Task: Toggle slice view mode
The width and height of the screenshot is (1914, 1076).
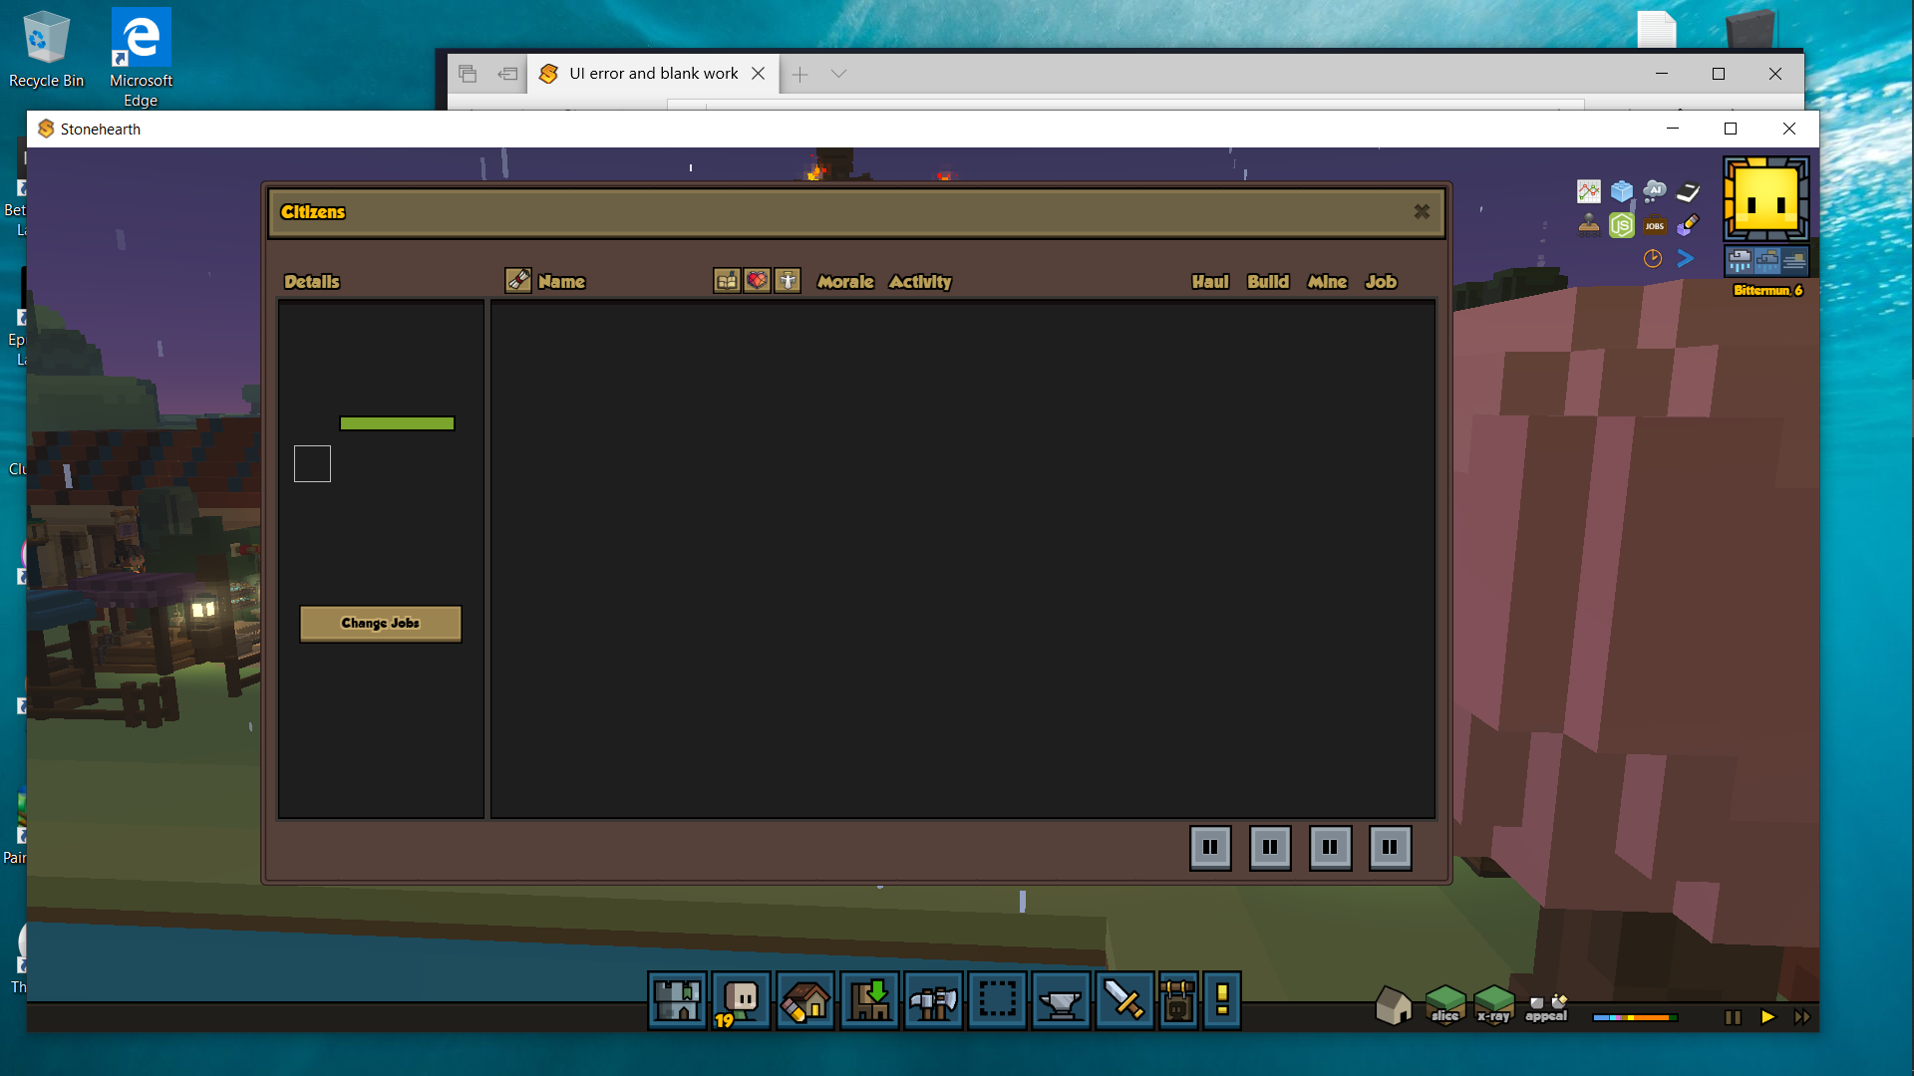Action: [x=1444, y=1004]
